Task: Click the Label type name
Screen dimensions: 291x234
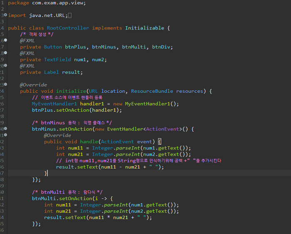Action: tap(51, 72)
